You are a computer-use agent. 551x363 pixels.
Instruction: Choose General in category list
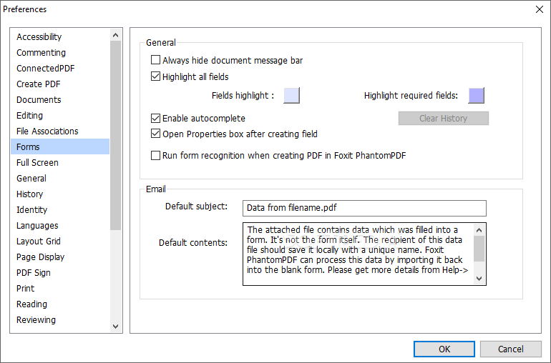click(x=60, y=179)
